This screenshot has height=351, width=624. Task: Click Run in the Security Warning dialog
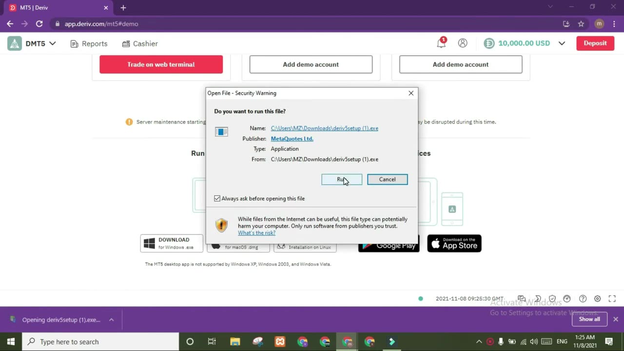342,179
